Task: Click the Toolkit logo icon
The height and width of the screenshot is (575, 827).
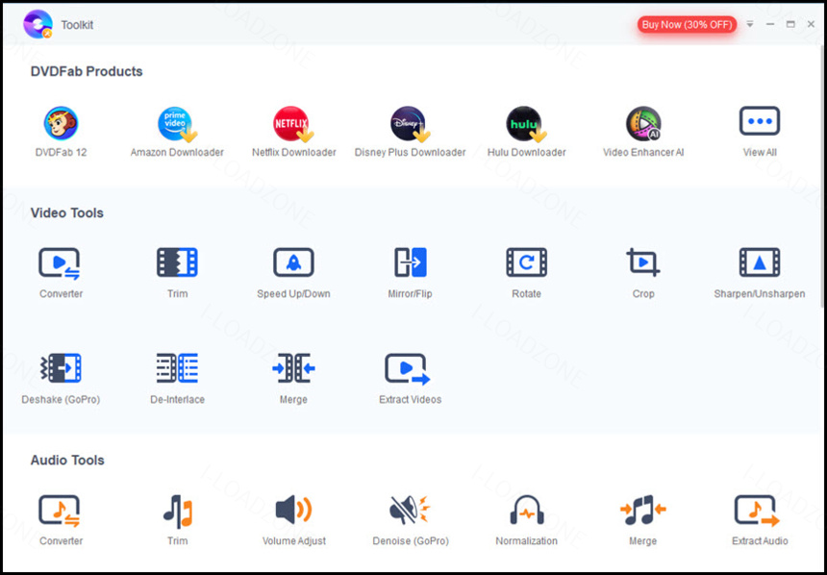Action: click(x=38, y=24)
